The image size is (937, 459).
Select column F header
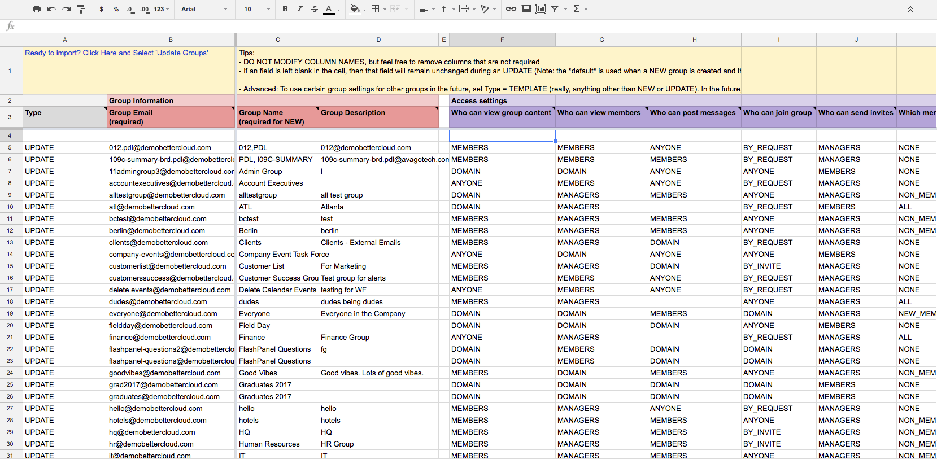pos(502,40)
